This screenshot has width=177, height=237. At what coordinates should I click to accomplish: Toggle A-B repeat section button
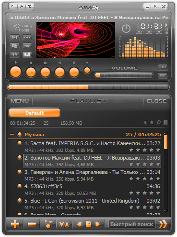tap(14, 38)
